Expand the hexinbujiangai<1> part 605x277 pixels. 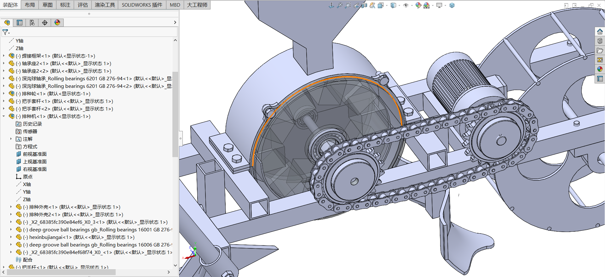(x=11, y=237)
